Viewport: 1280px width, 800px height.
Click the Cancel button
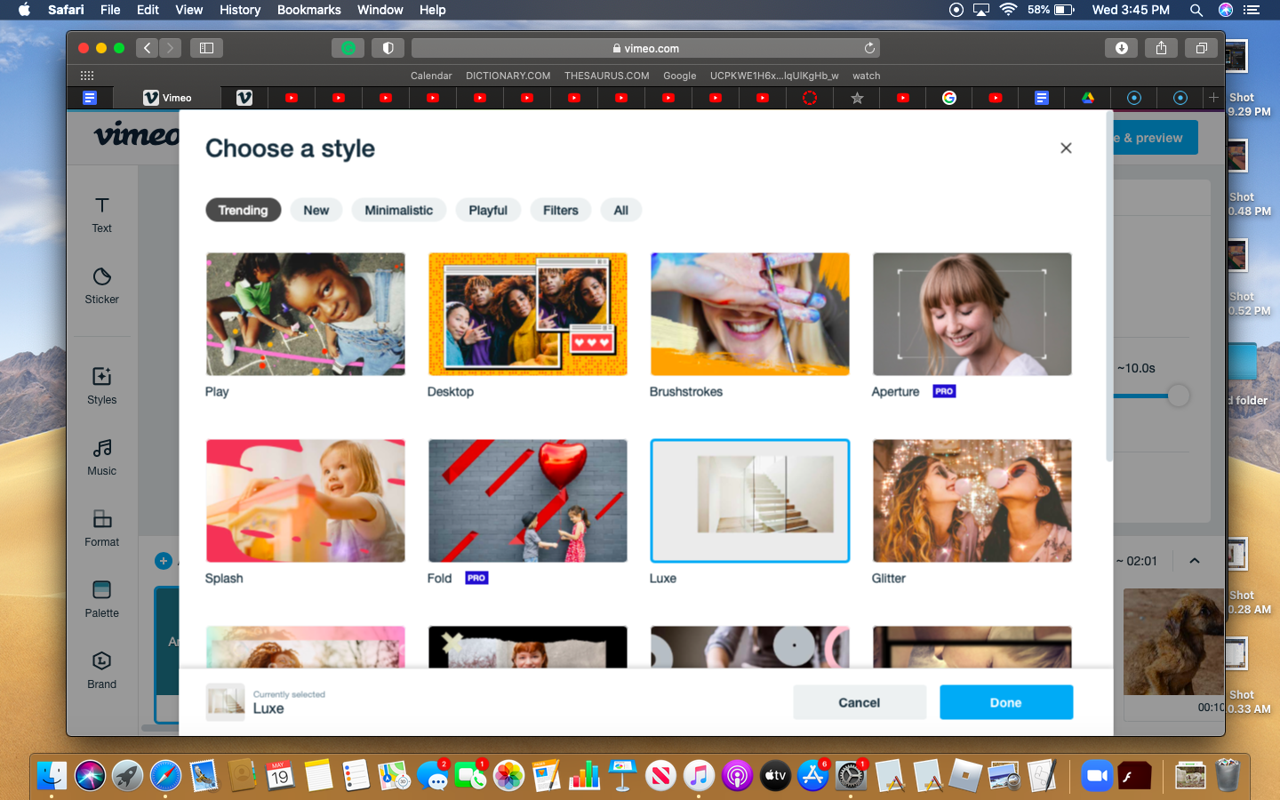tap(859, 702)
